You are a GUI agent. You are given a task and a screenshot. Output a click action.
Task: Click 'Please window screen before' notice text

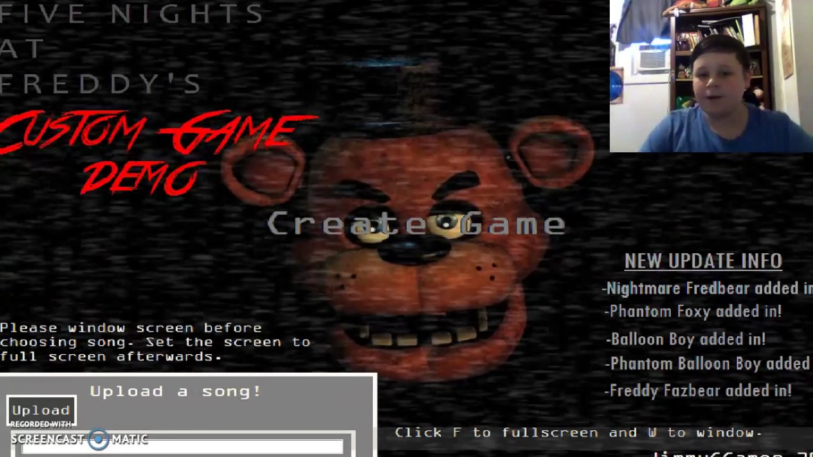pyautogui.click(x=156, y=342)
